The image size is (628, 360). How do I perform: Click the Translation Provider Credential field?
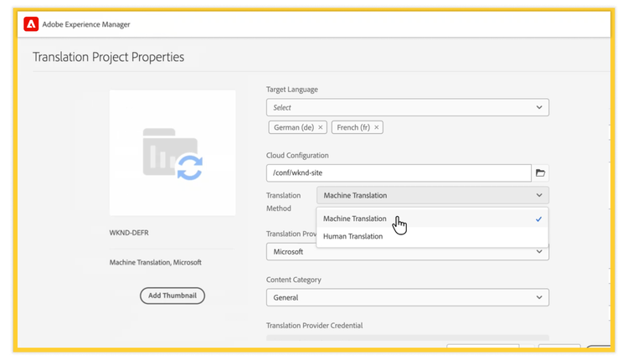click(407, 338)
